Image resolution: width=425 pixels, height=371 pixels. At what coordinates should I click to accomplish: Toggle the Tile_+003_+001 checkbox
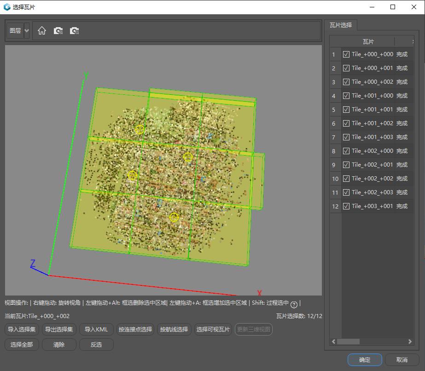pos(346,206)
